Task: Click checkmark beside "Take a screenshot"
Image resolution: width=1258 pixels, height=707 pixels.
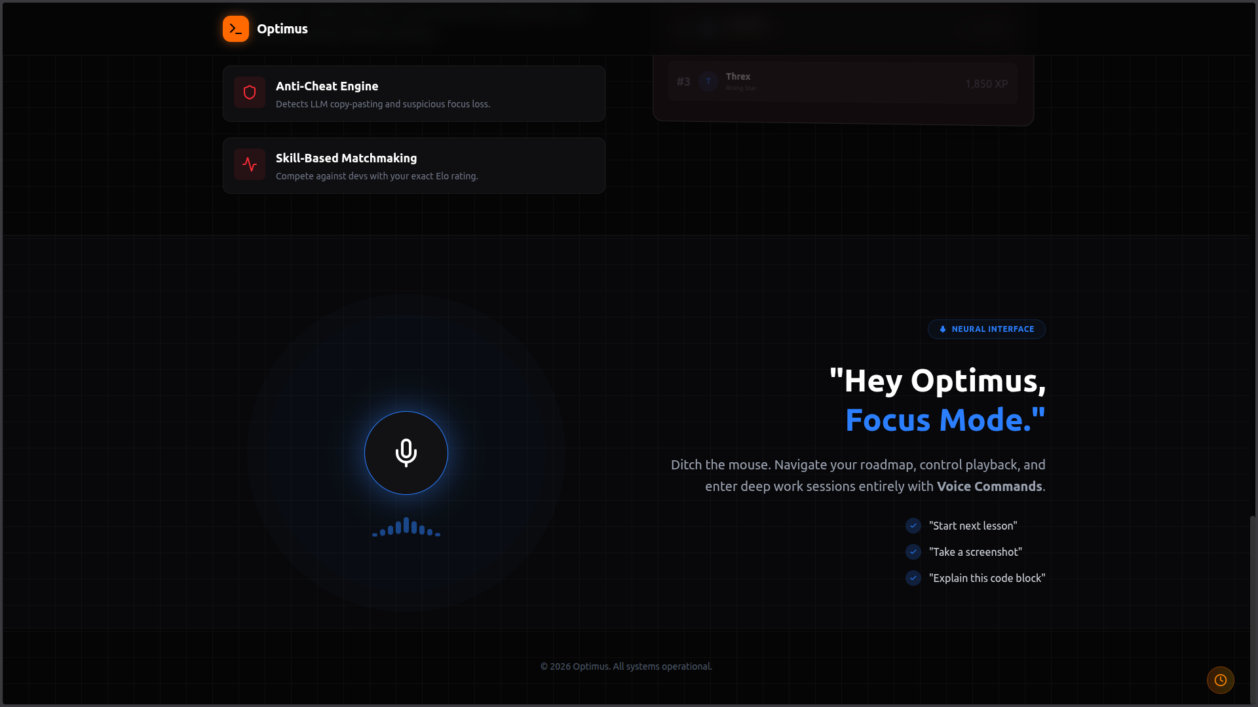Action: tap(913, 552)
